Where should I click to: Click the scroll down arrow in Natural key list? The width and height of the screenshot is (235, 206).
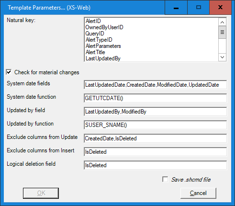coord(222,57)
